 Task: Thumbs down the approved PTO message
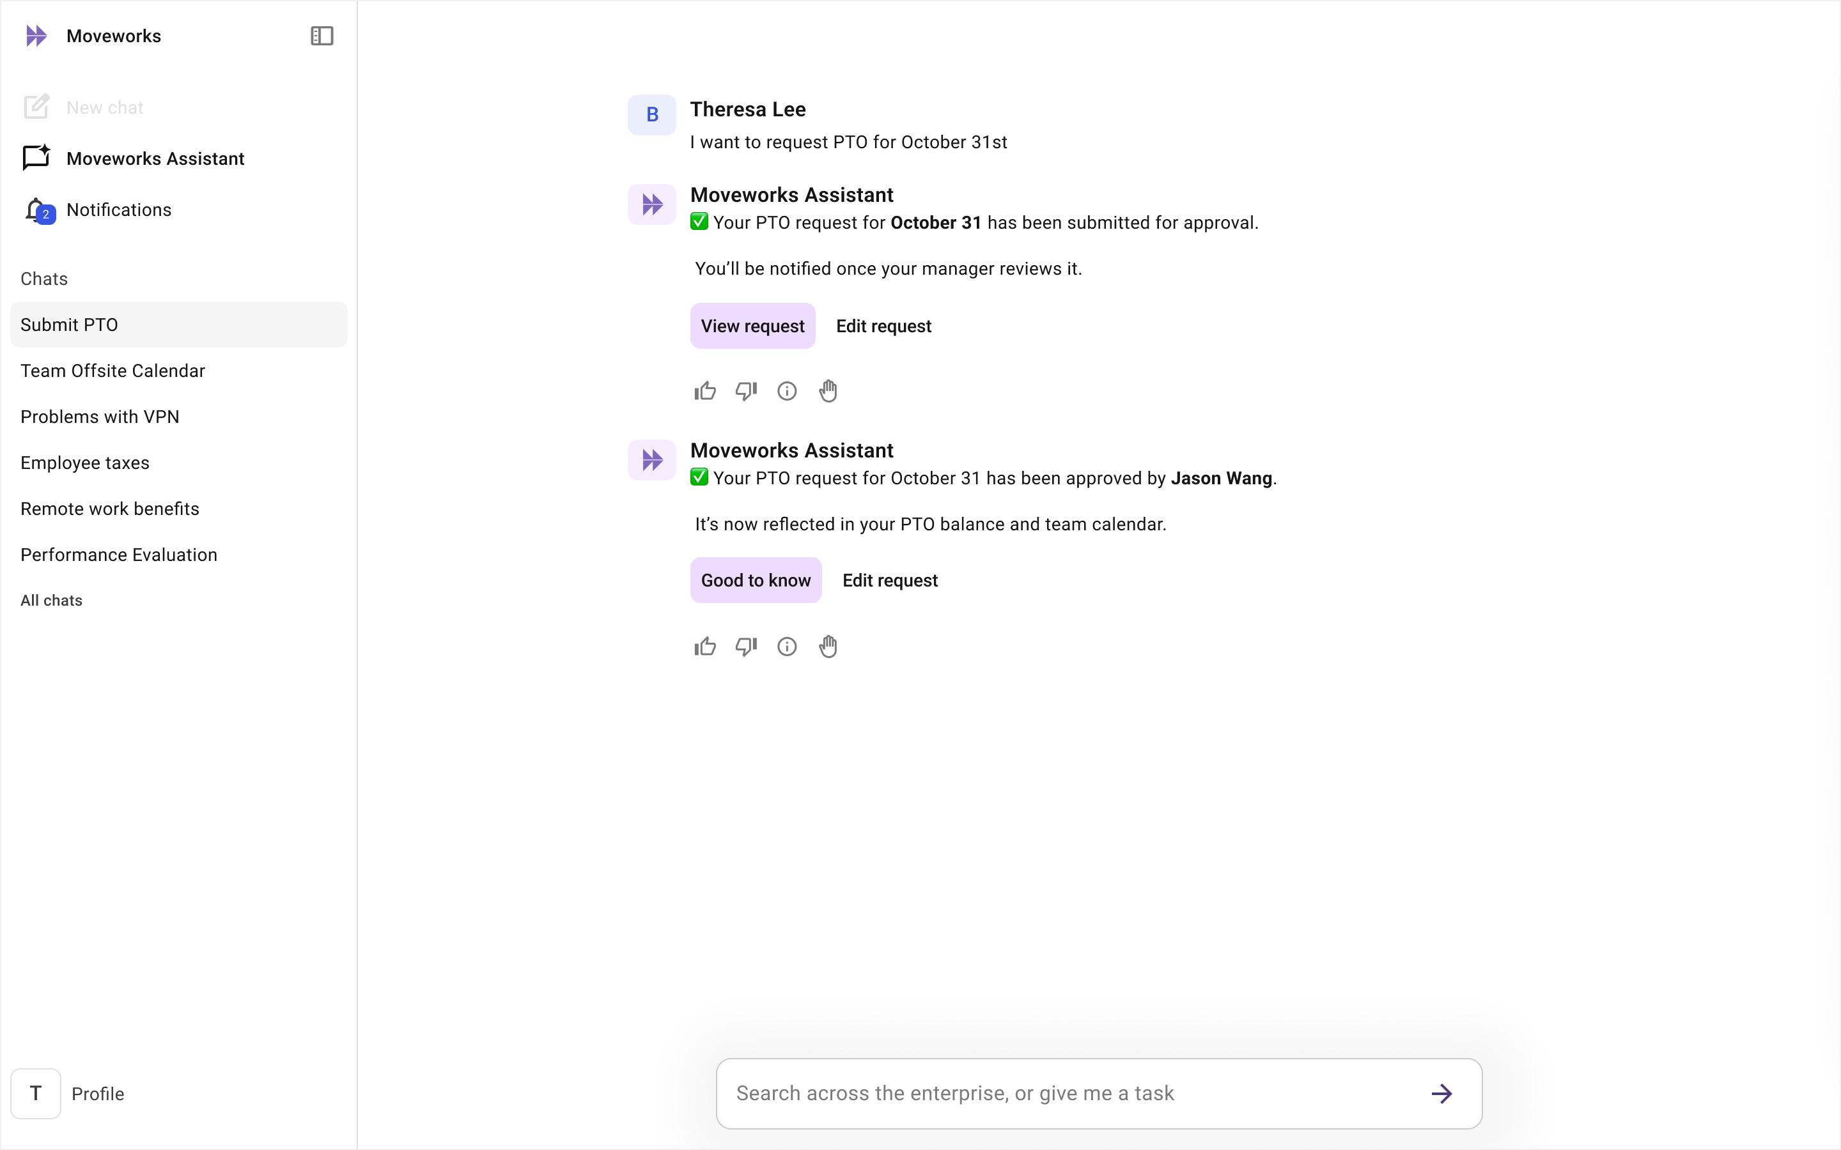745,647
